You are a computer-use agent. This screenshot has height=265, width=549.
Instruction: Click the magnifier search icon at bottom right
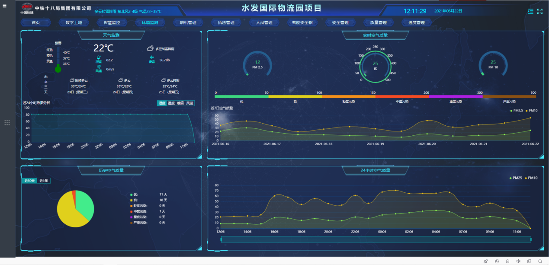click(540, 261)
